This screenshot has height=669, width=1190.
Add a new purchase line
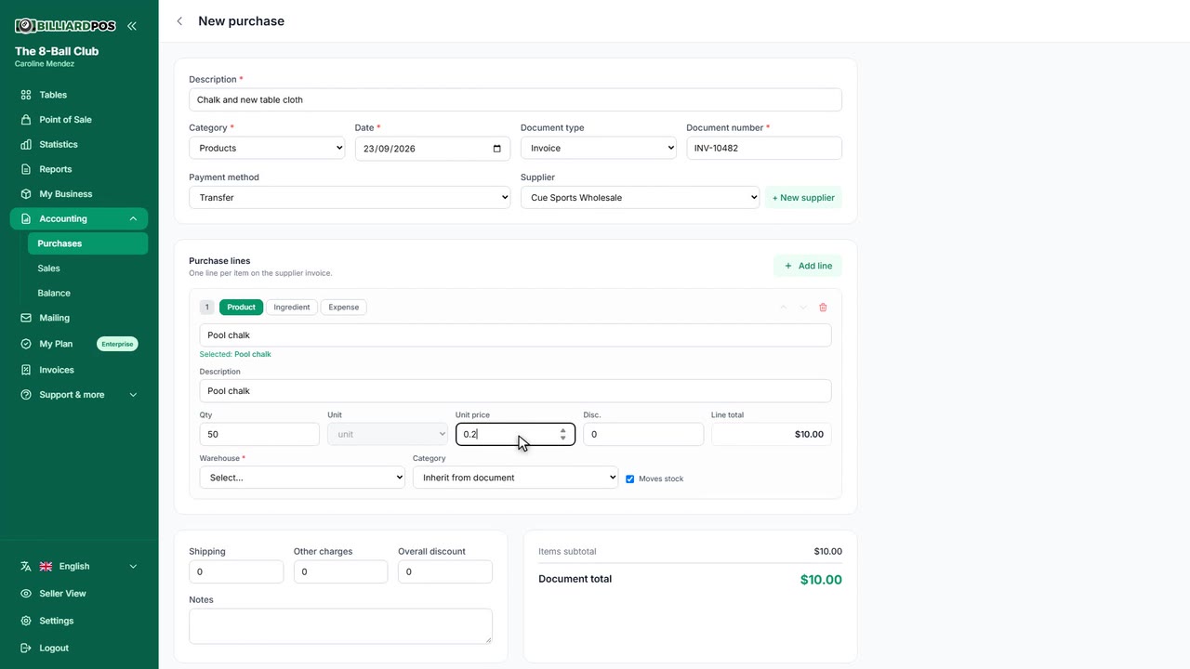pos(808,266)
